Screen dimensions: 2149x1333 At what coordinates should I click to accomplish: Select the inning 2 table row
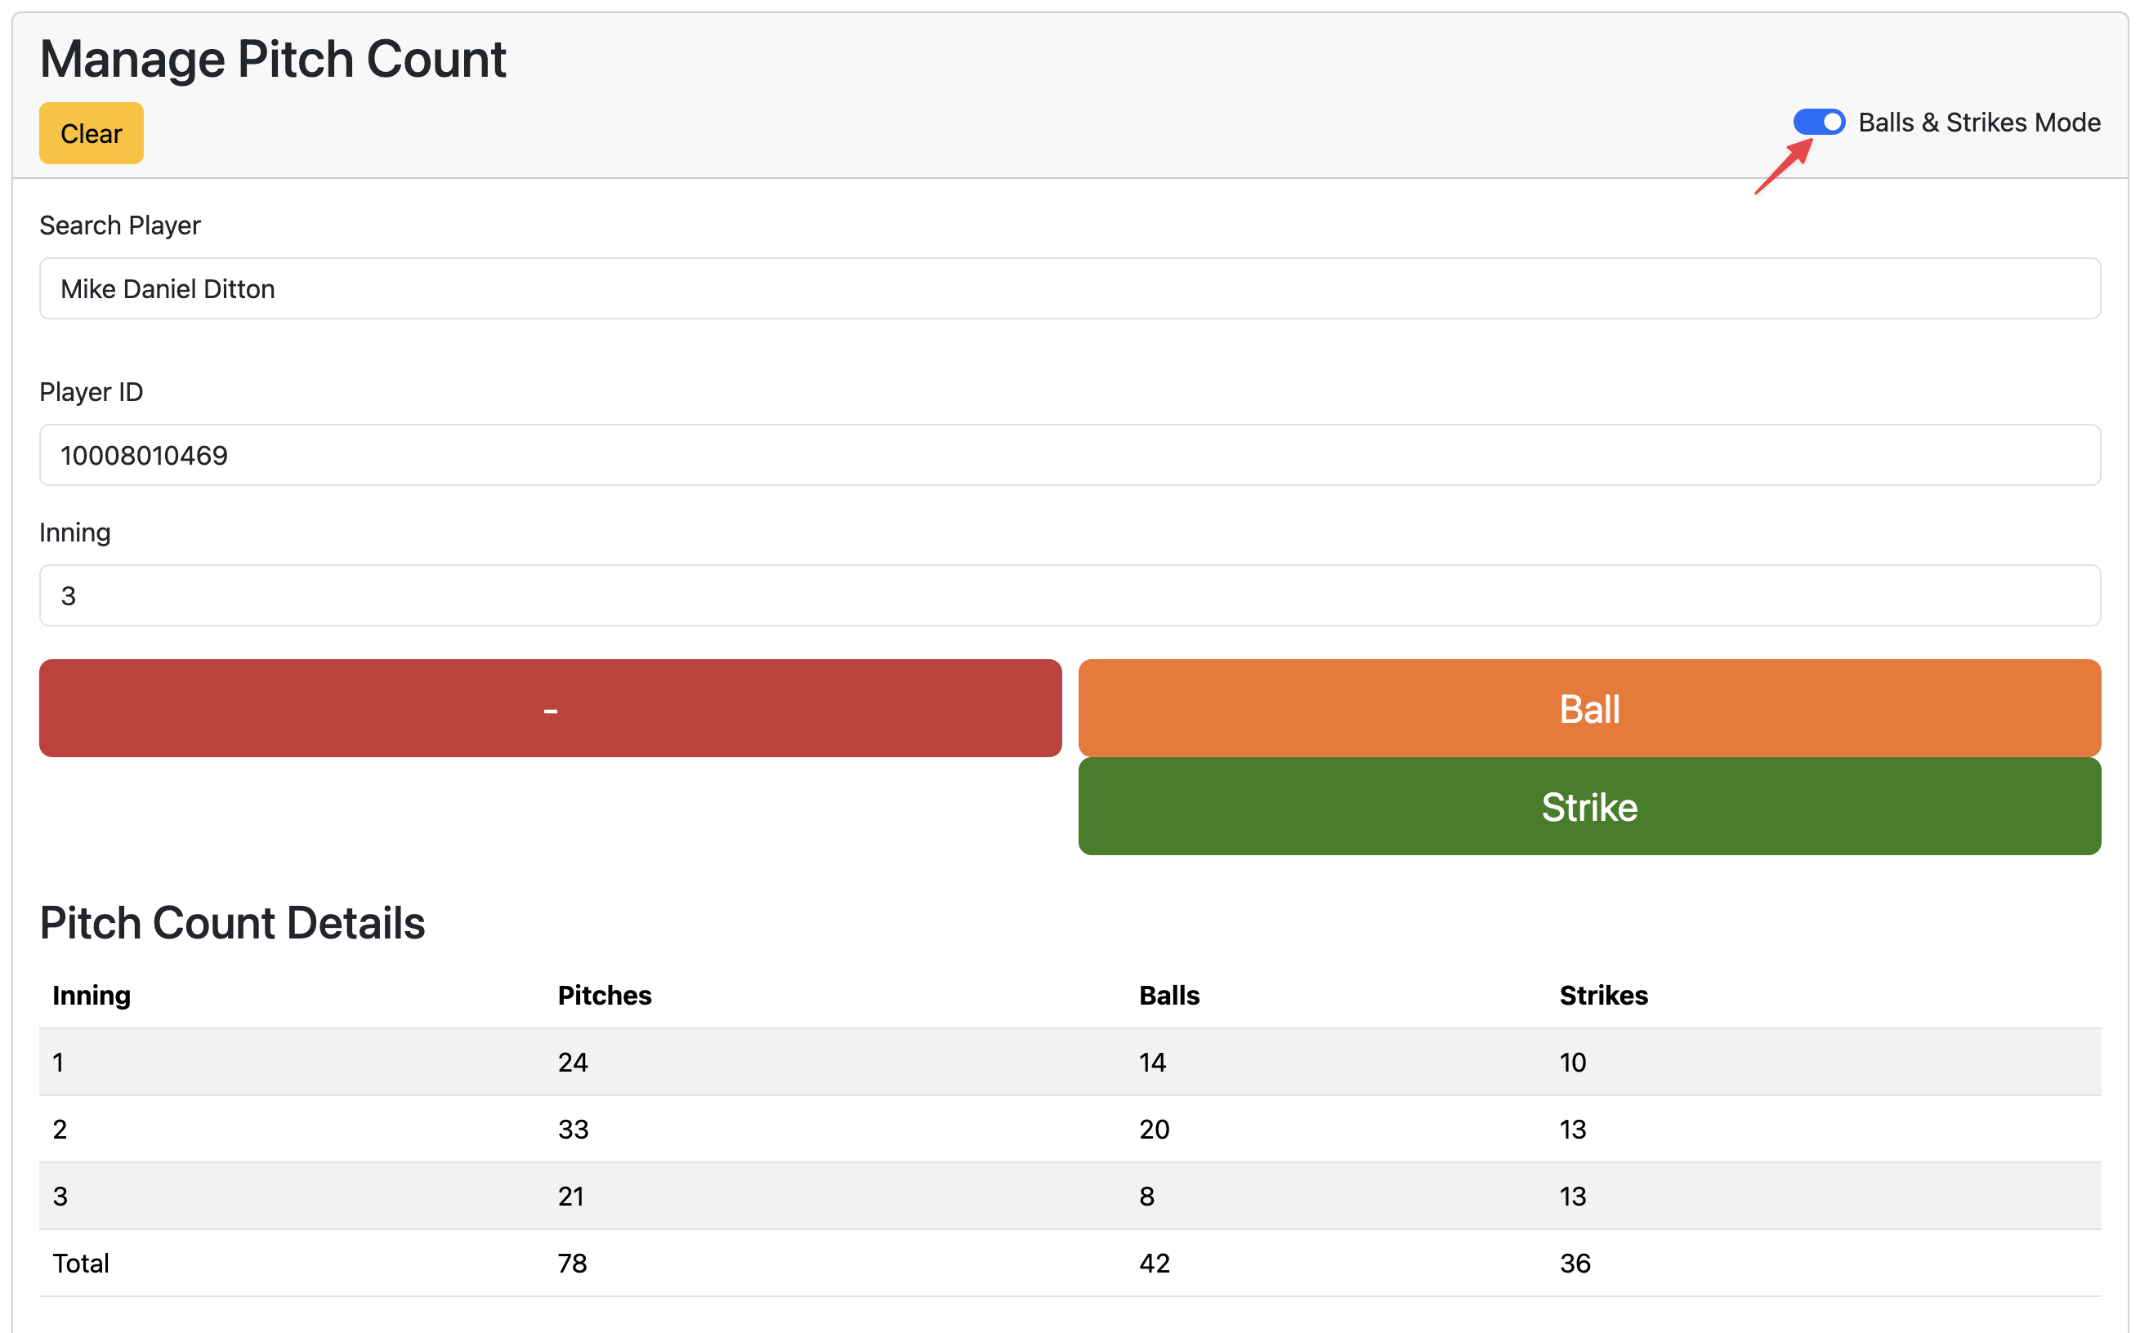(x=1069, y=1130)
